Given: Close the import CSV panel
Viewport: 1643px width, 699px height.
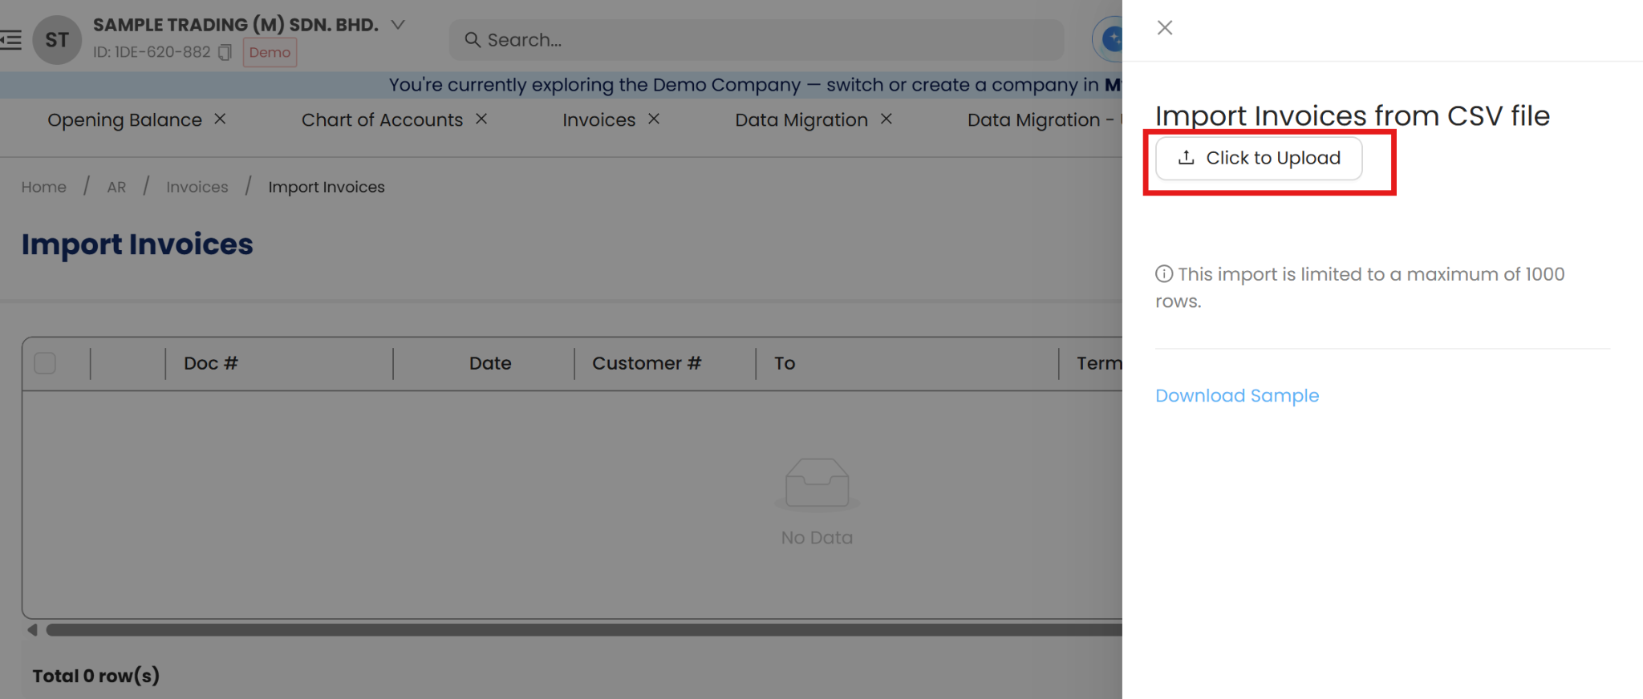Looking at the screenshot, I should [1165, 28].
